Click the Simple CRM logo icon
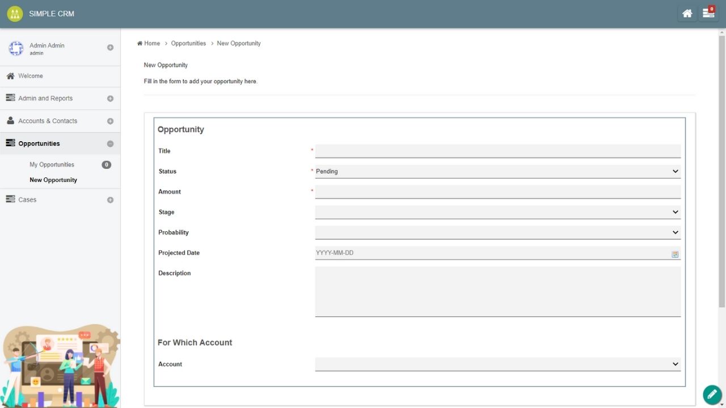 tap(15, 14)
